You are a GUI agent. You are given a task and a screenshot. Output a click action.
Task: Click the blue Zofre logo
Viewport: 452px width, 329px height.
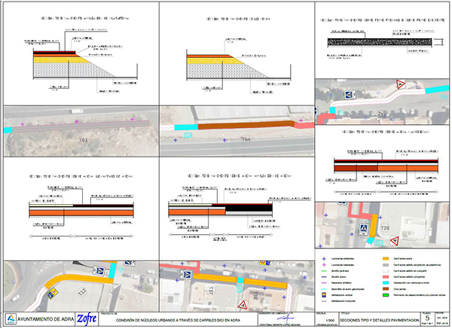[87, 319]
